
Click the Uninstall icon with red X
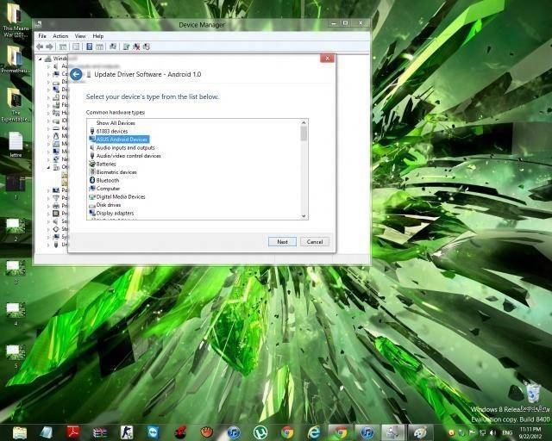(136, 47)
